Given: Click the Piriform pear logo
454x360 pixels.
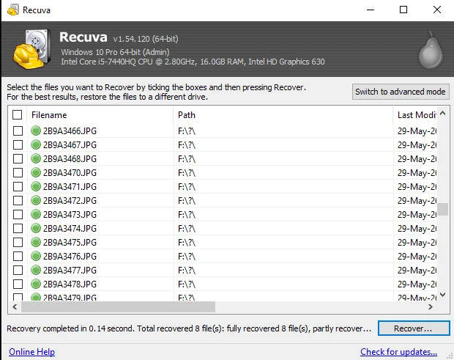Looking at the screenshot, I should click(x=431, y=50).
